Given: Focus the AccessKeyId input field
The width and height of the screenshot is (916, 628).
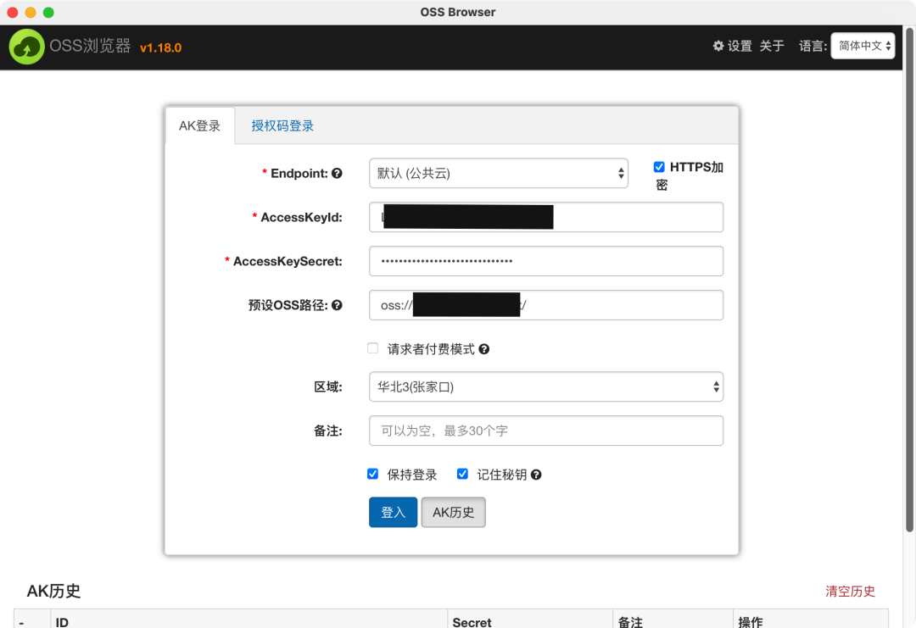Looking at the screenshot, I should (x=546, y=217).
